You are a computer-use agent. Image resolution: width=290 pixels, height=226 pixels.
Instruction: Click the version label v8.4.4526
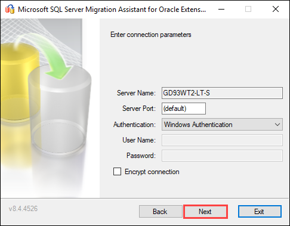pos(23,209)
